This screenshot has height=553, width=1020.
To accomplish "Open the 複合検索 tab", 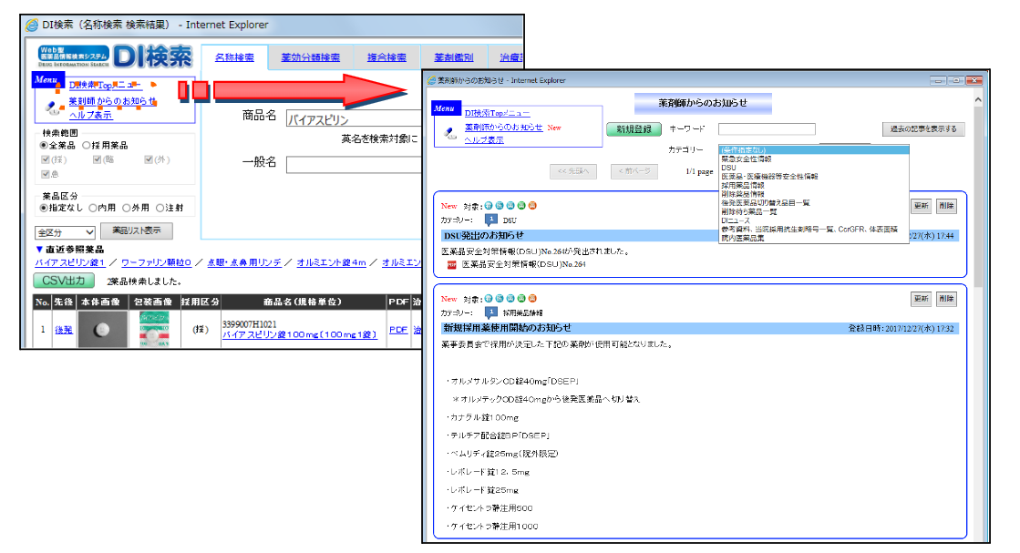I will click(x=386, y=57).
